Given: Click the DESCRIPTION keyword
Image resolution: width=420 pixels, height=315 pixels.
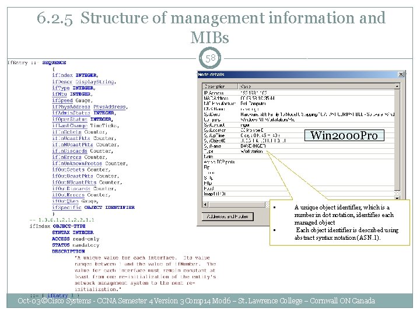Looking at the screenshot, I should 68,251.
